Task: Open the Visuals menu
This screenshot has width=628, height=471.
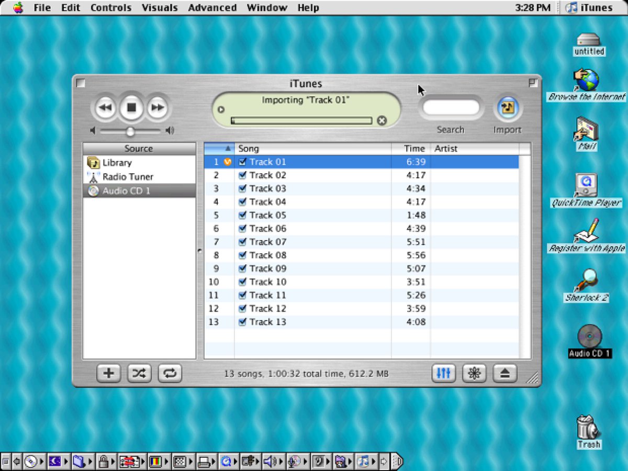Action: [x=160, y=7]
